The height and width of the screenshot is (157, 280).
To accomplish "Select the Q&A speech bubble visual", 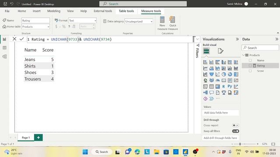I will 211,92.
